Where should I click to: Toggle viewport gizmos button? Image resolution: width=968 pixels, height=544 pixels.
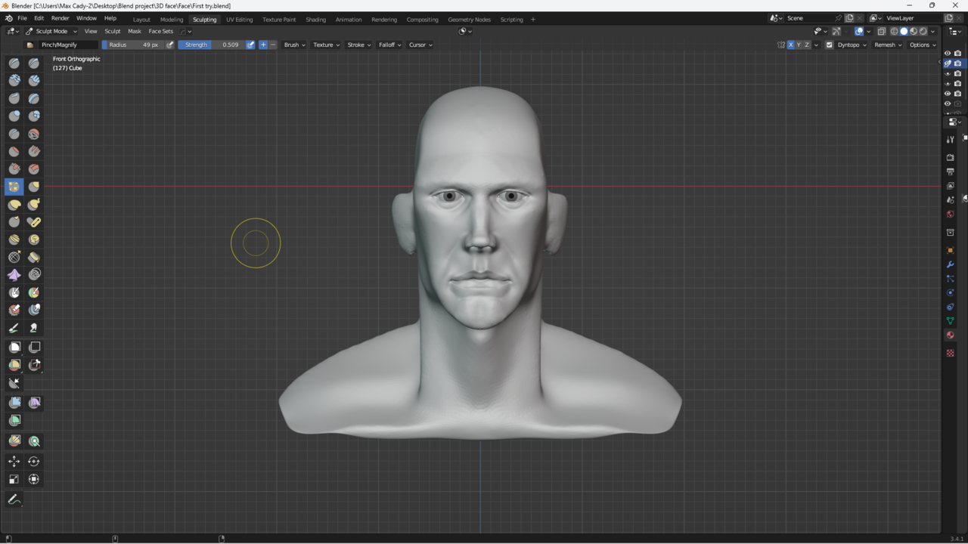pos(836,31)
